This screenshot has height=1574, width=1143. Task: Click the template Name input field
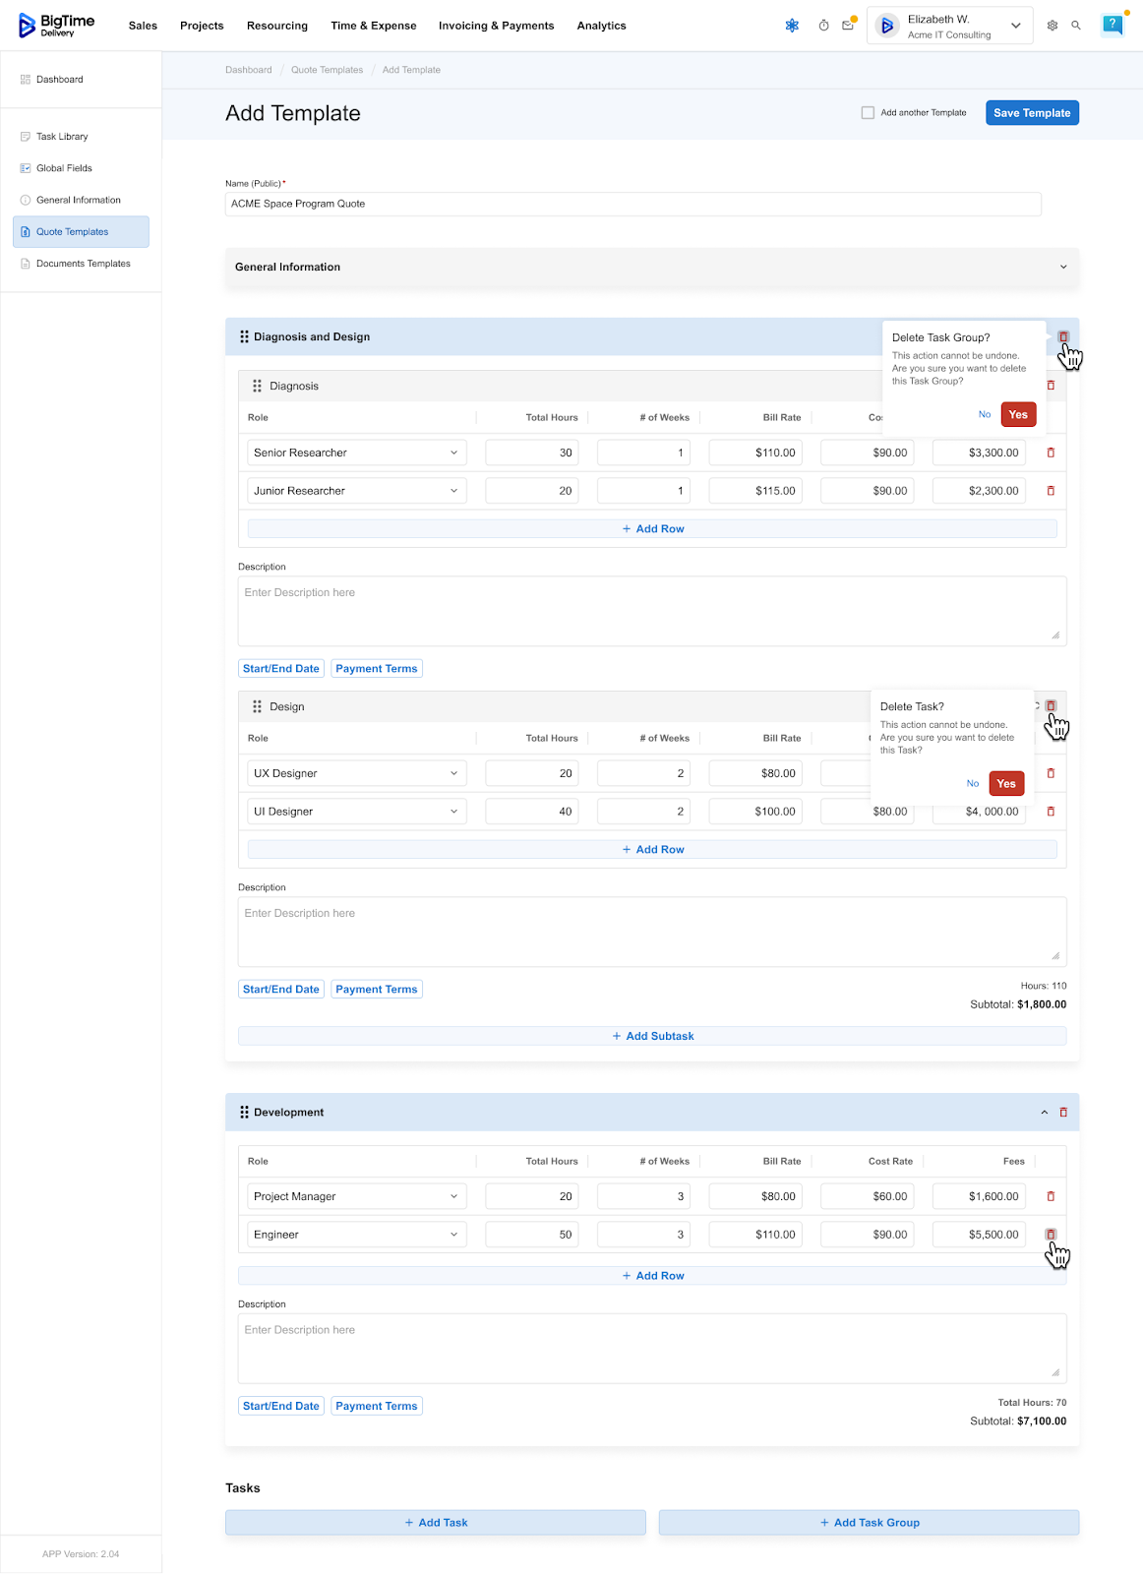pyautogui.click(x=632, y=204)
